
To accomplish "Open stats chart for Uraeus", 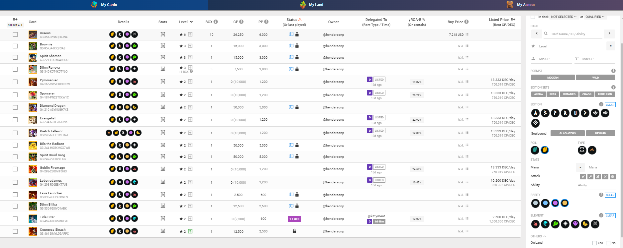I will coord(163,34).
